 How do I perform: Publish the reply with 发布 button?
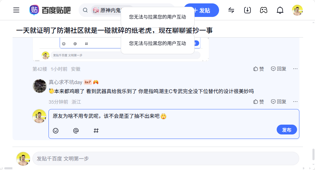[x=287, y=130]
